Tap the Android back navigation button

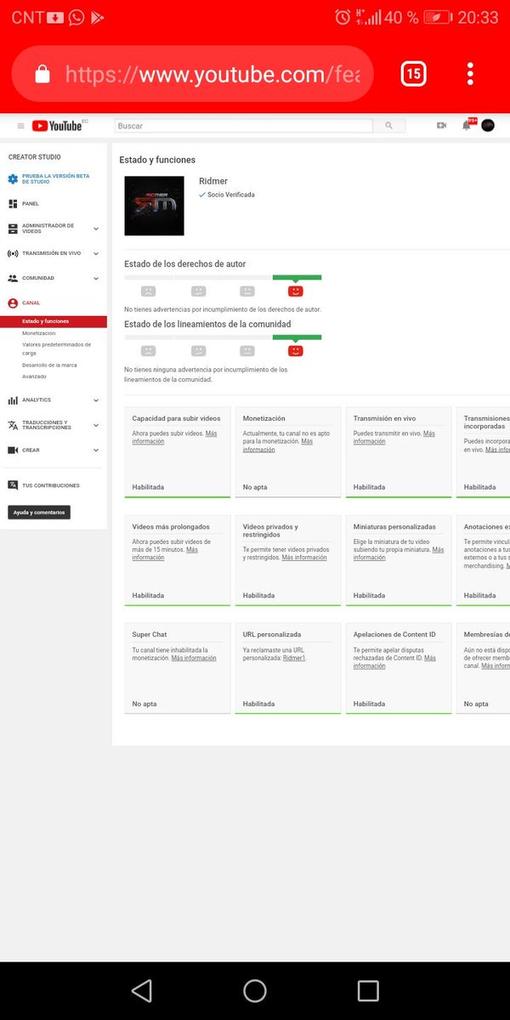[x=142, y=990]
